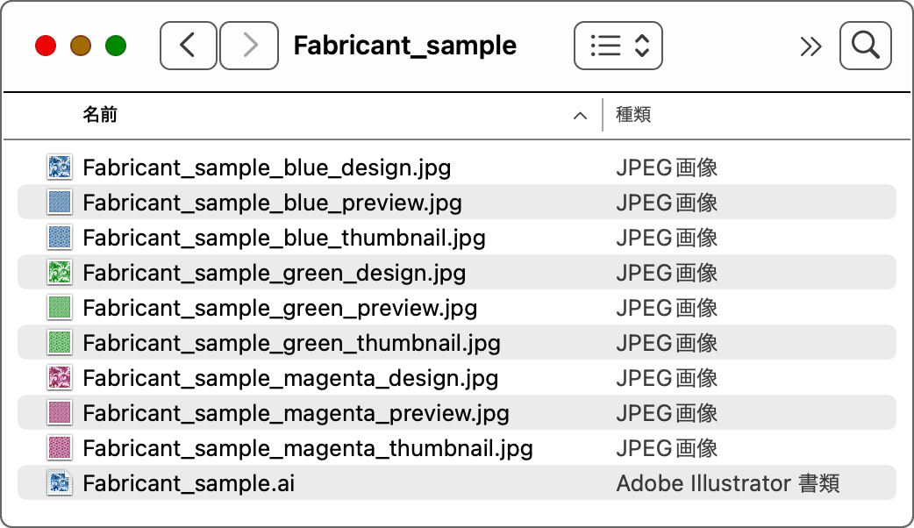The width and height of the screenshot is (914, 528).
Task: Click the blue_preview.jpg file icon
Action: (x=60, y=203)
